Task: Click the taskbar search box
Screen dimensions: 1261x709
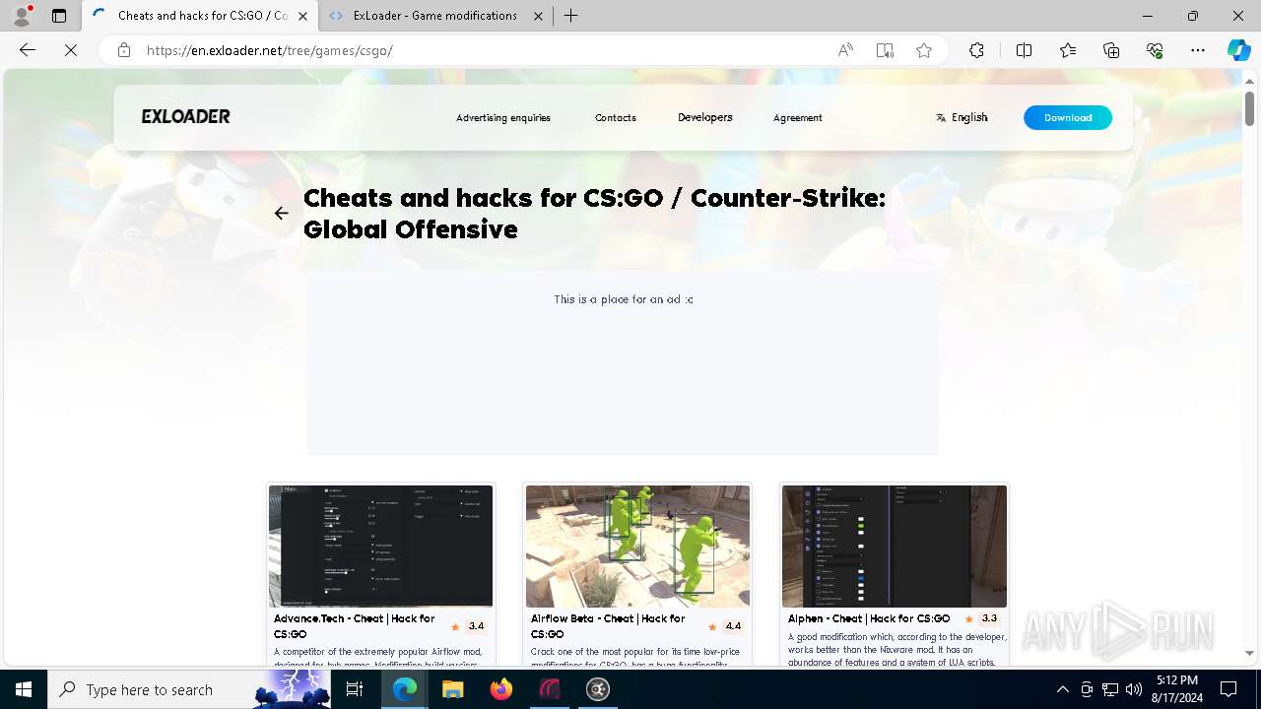Action: [x=189, y=689]
